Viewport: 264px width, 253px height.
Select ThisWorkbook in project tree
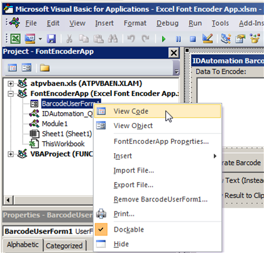point(63,144)
